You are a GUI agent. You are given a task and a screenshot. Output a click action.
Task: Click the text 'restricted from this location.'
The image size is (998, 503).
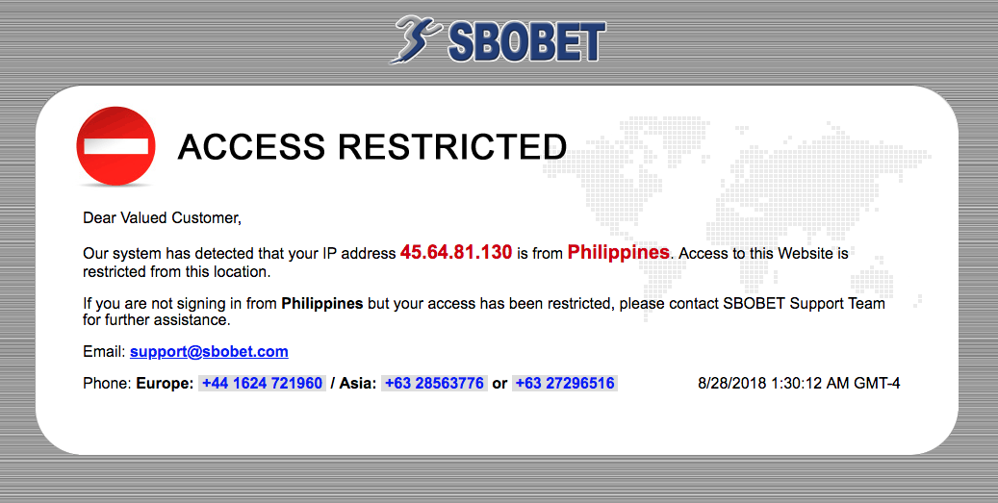click(x=176, y=271)
